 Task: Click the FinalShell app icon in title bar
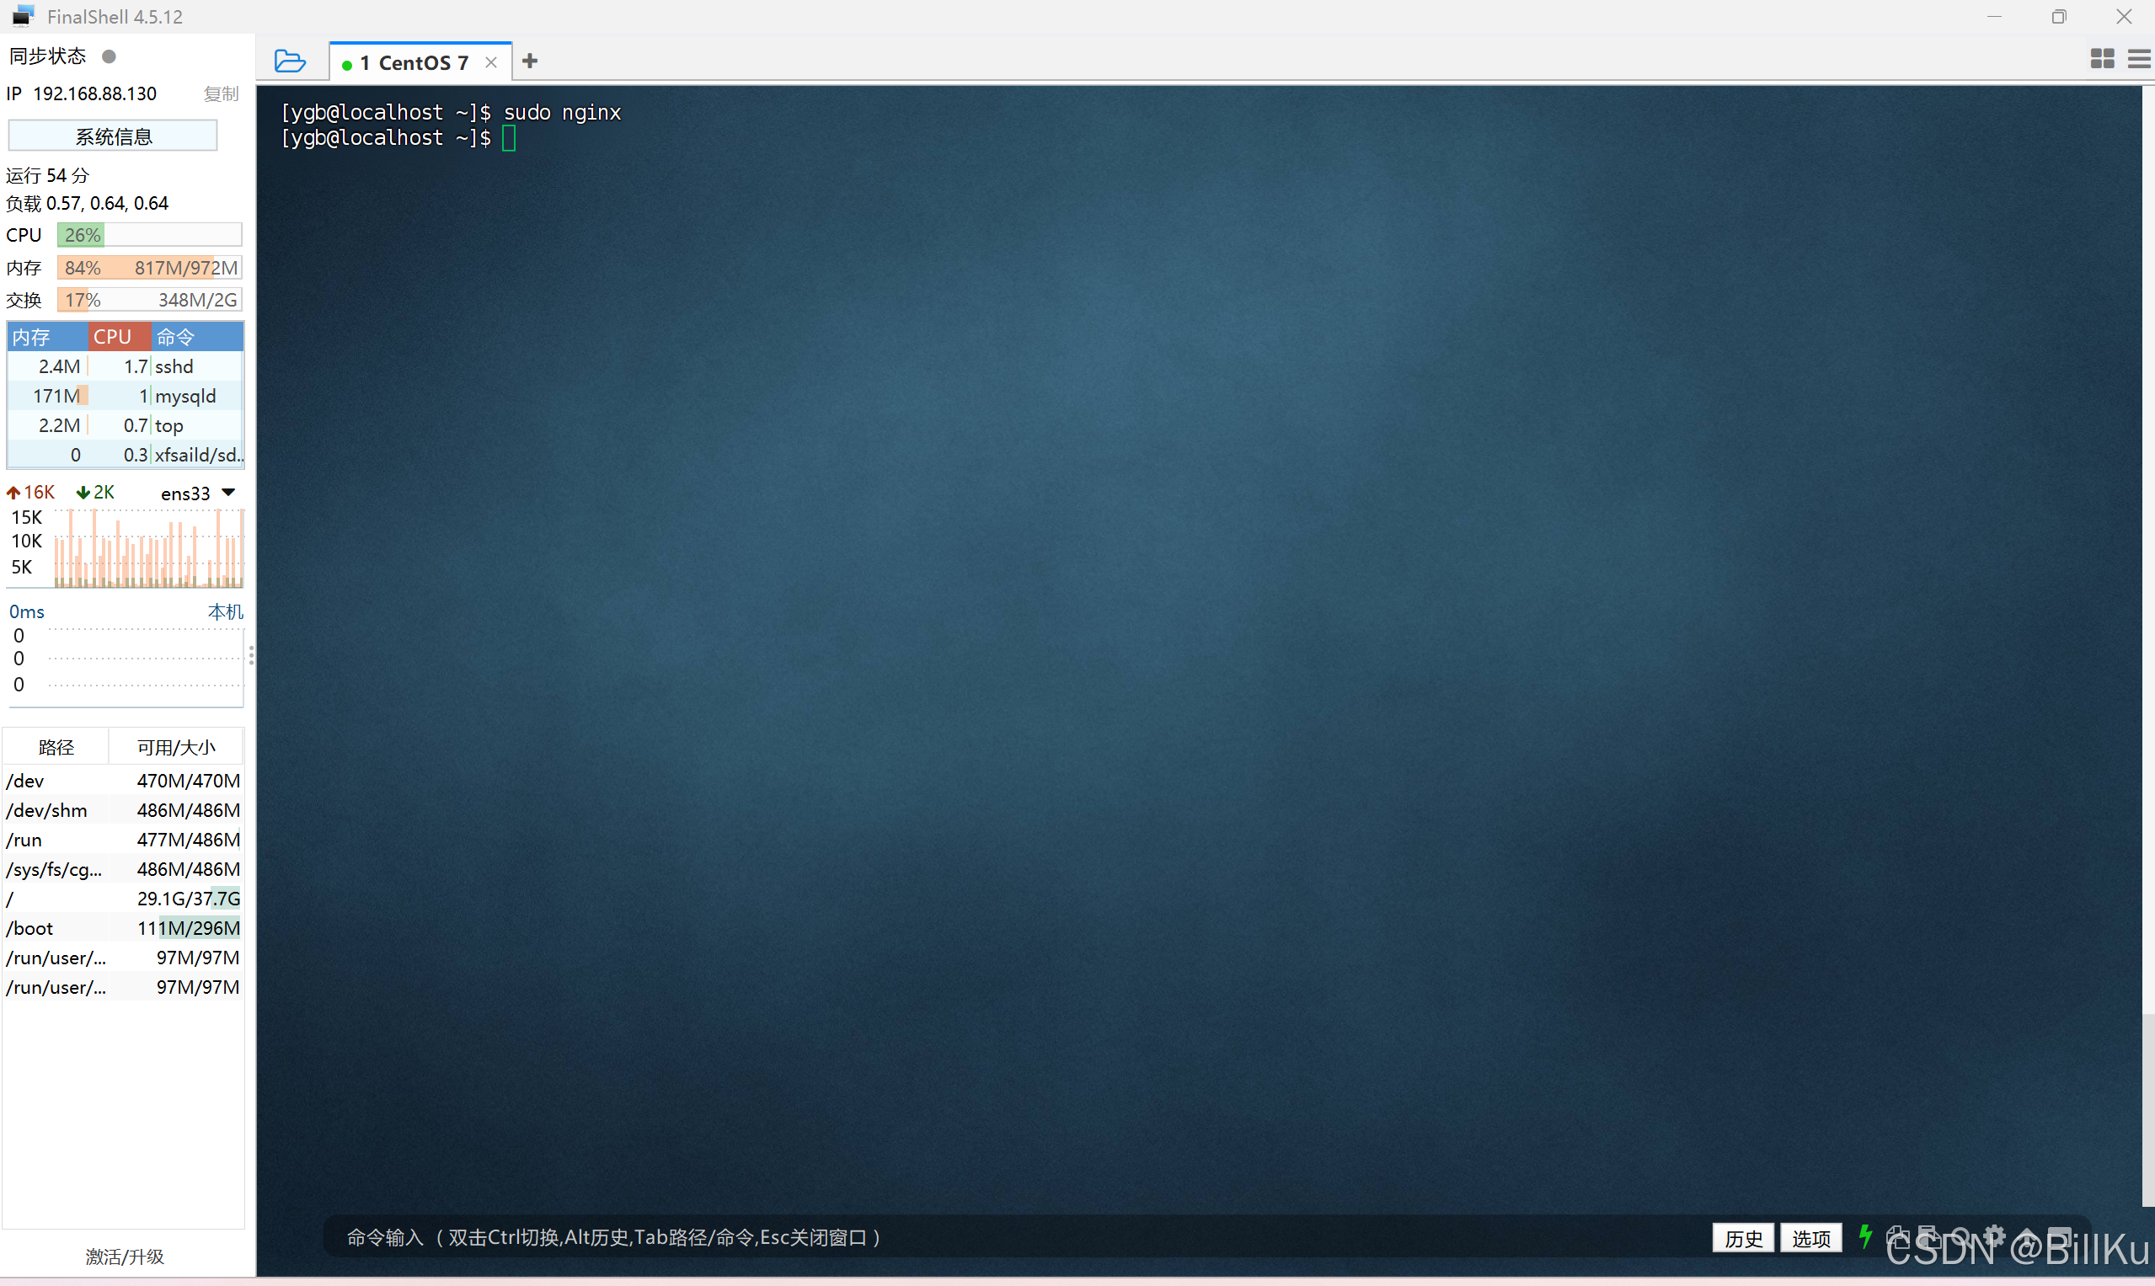coord(23,17)
